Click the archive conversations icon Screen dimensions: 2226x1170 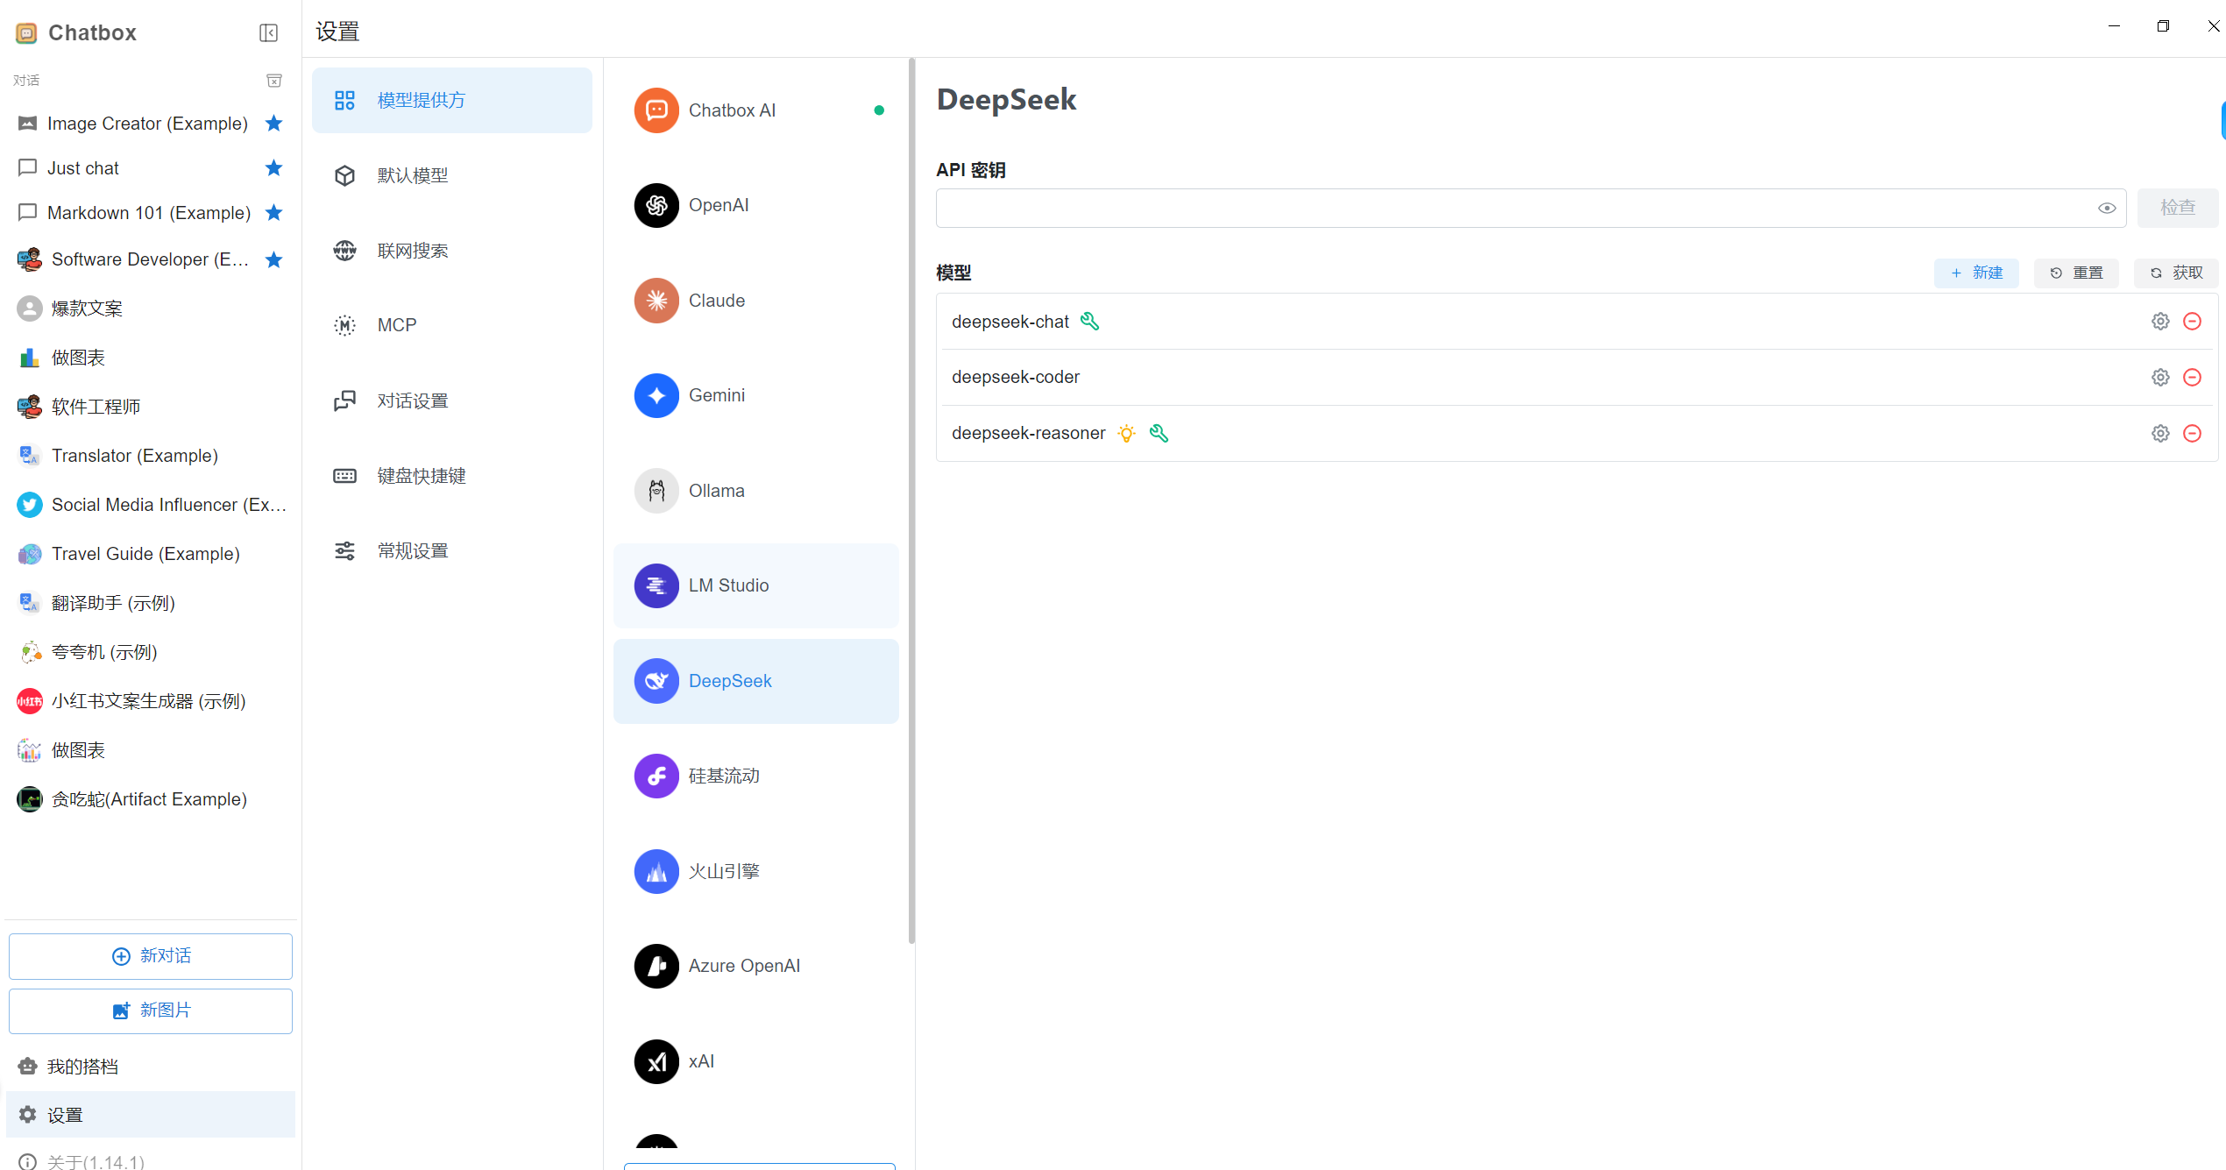coord(274,81)
